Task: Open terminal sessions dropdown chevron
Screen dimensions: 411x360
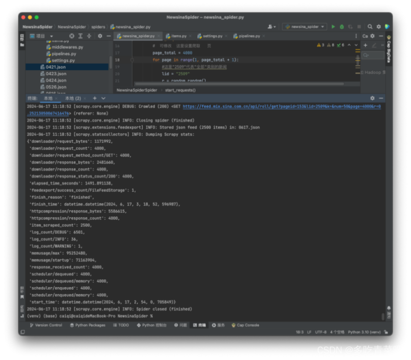Action: [103, 98]
